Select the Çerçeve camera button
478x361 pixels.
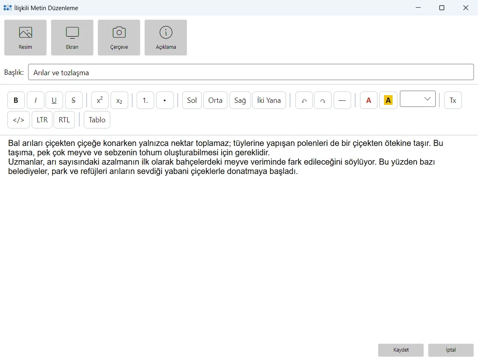click(x=119, y=37)
